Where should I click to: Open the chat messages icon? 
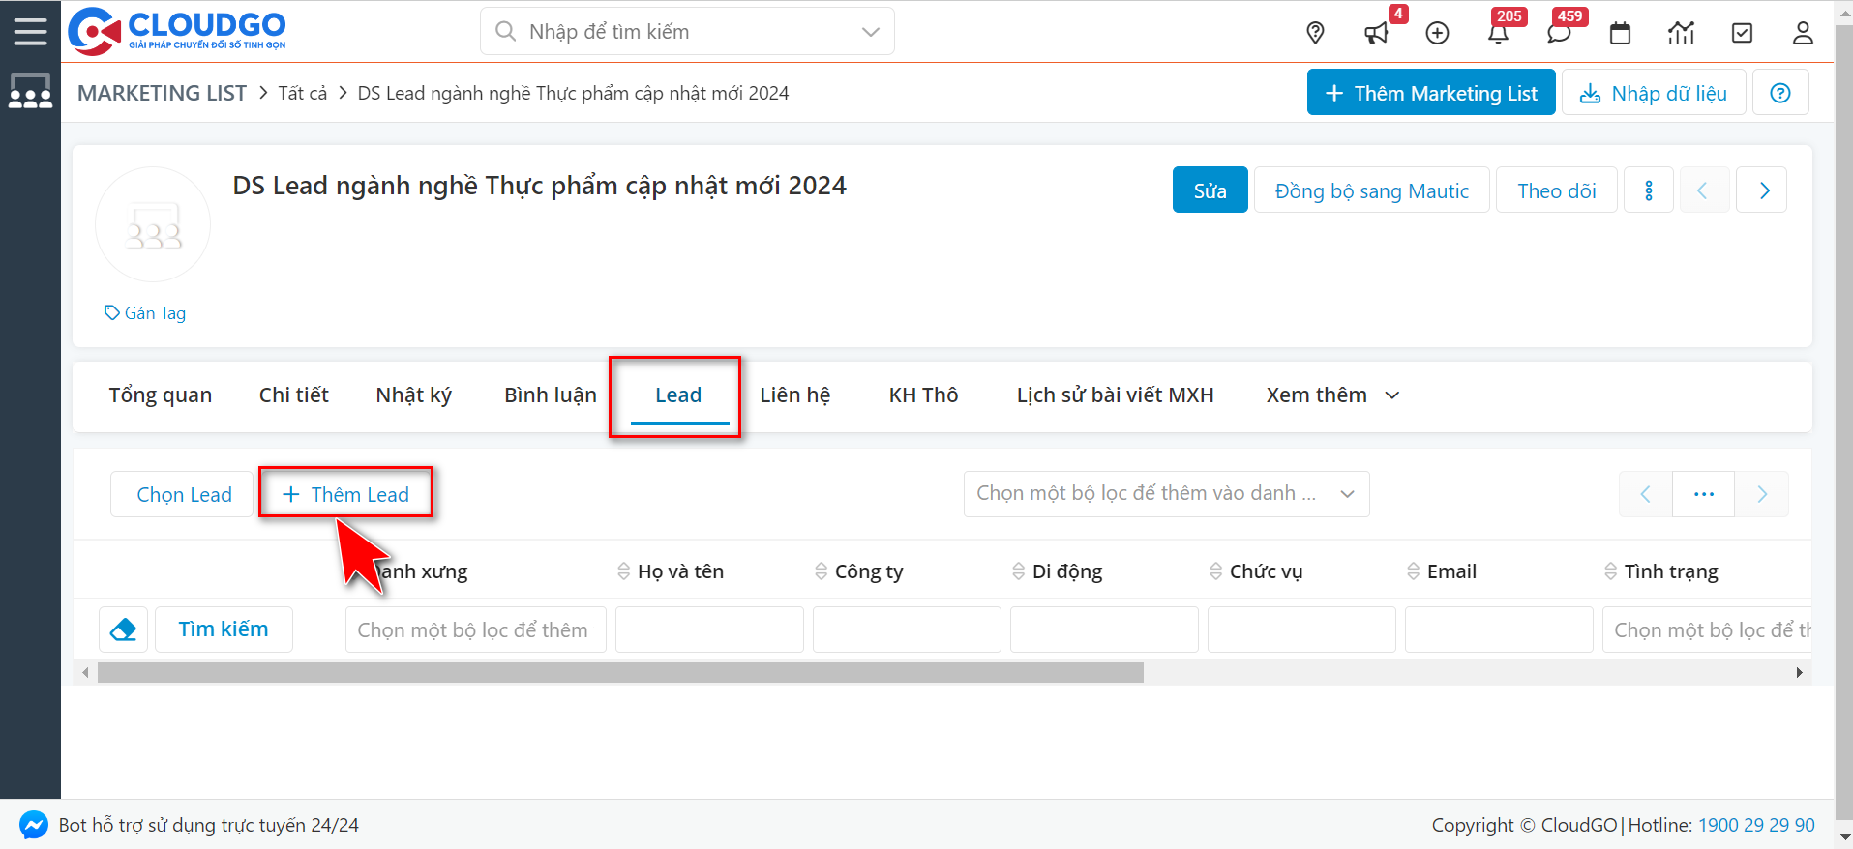tap(1559, 33)
